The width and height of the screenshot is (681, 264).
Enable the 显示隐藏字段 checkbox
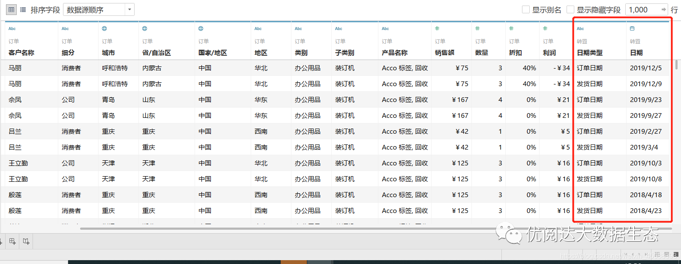[x=570, y=9]
